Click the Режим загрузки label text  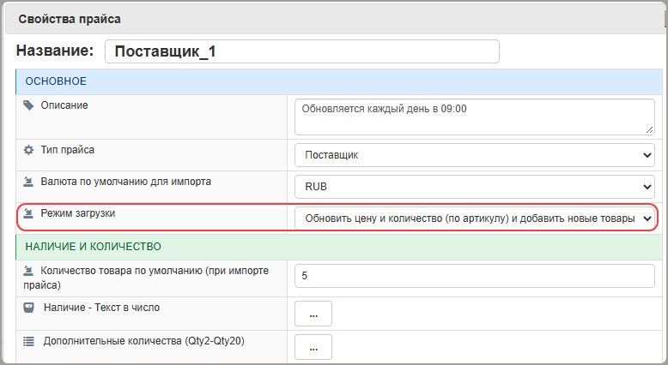coord(78,213)
